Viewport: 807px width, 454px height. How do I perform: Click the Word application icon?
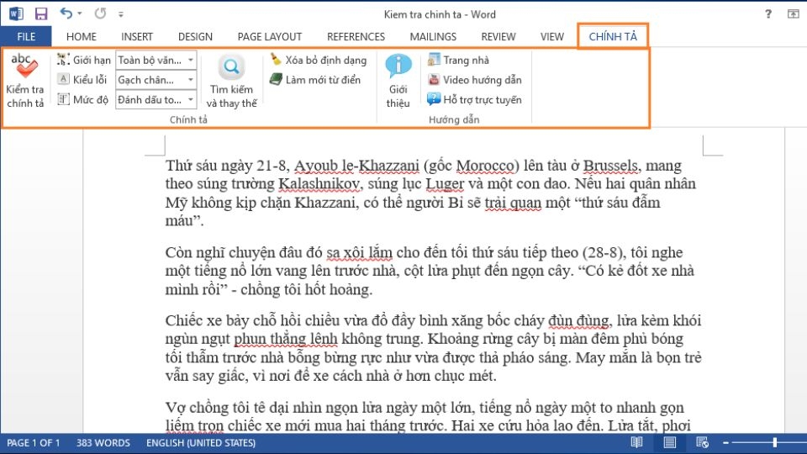[x=15, y=13]
